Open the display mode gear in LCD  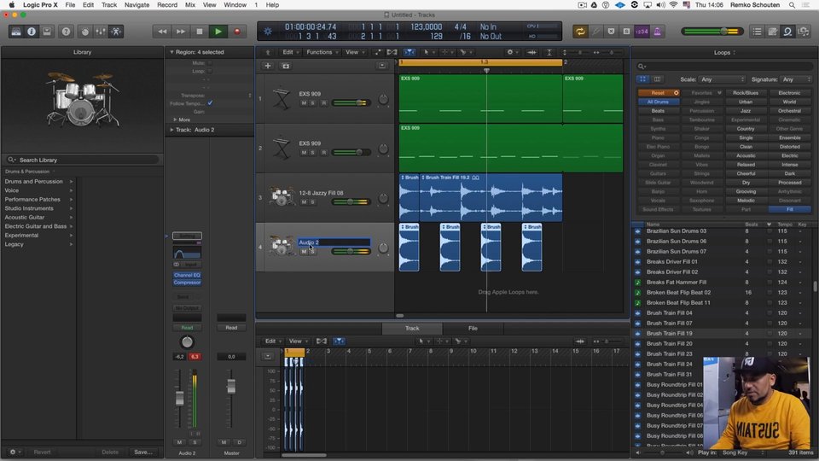[x=267, y=32]
